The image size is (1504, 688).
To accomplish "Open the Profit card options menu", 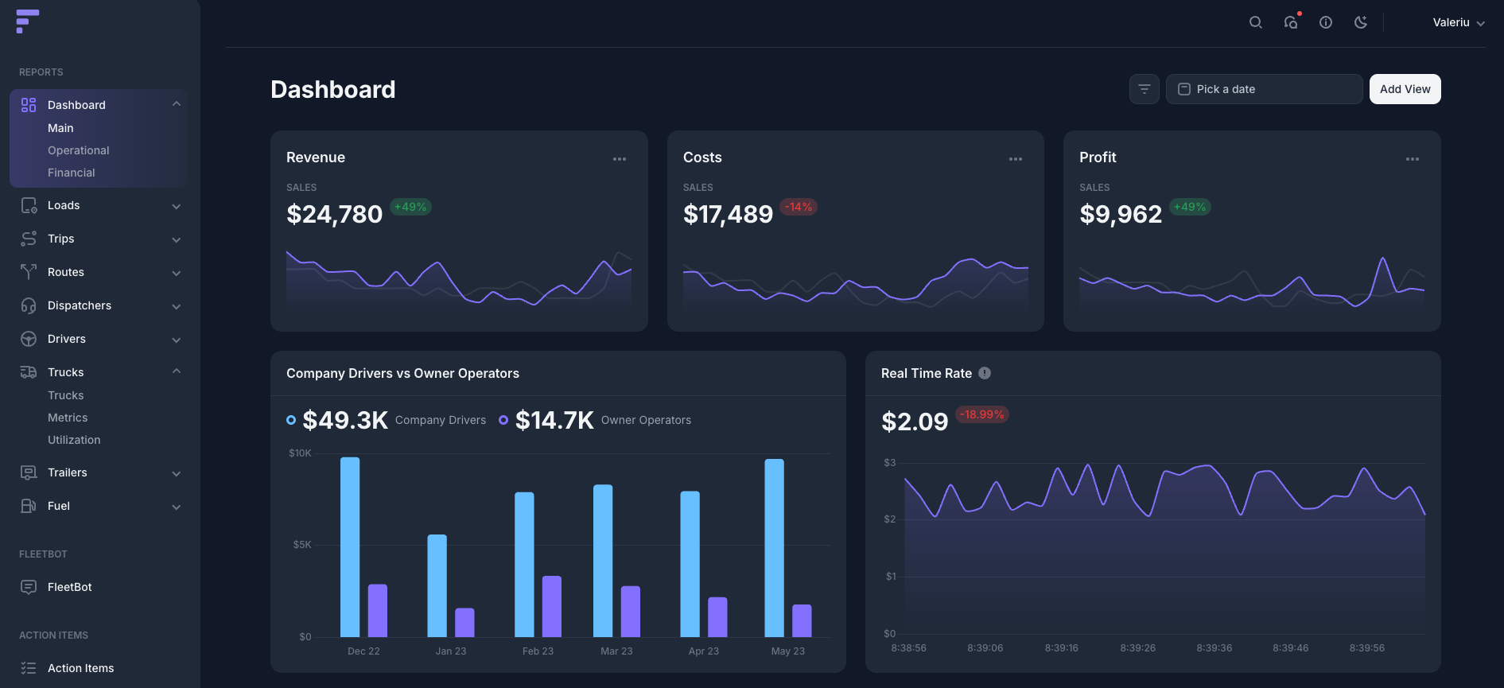I will [x=1412, y=159].
